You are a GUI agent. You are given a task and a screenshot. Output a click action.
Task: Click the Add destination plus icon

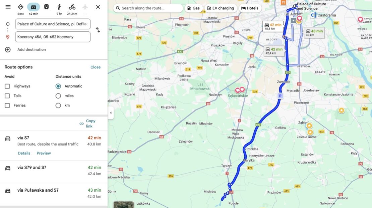8,50
